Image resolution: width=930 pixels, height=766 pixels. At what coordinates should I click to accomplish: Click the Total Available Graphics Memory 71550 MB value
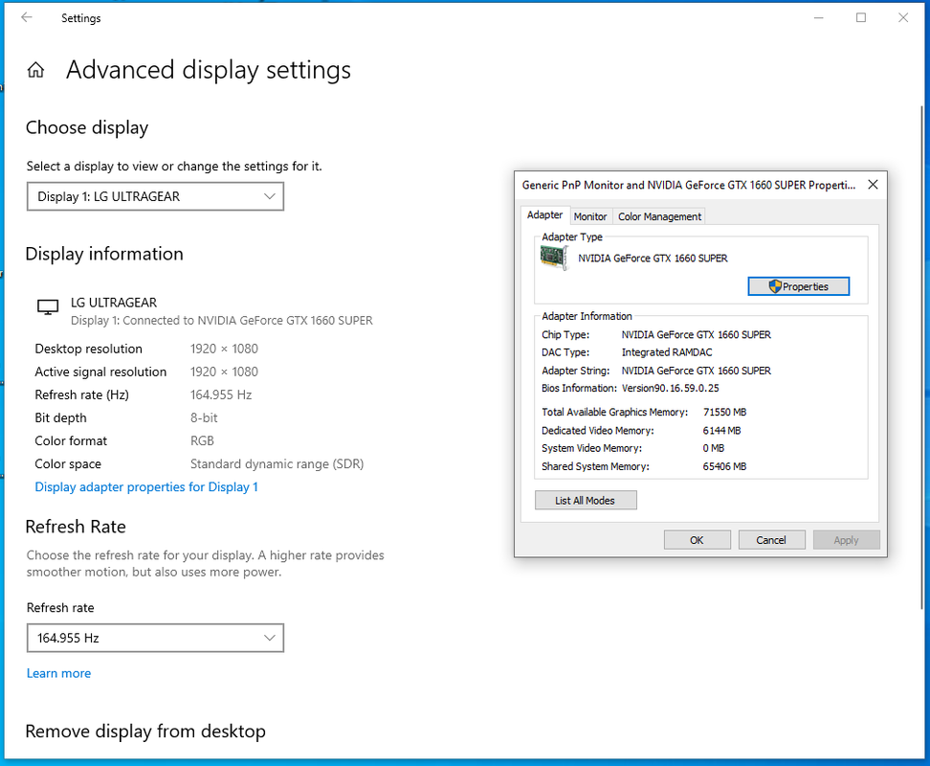click(725, 412)
